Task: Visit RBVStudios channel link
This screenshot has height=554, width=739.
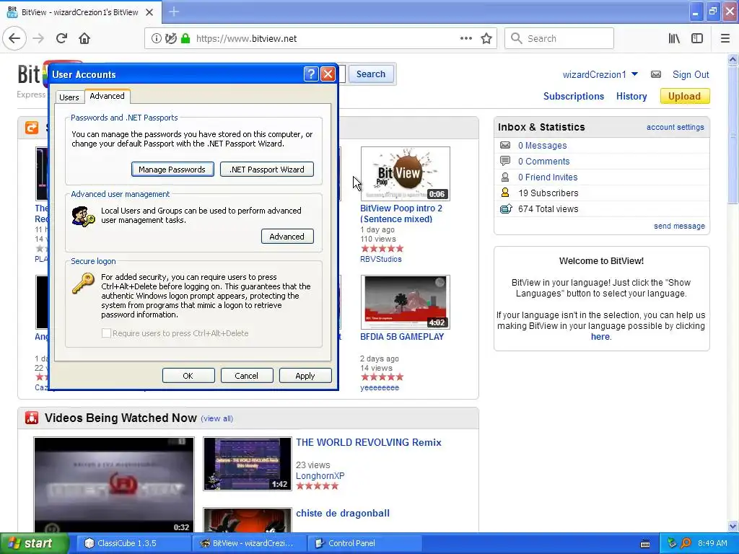Action: pyautogui.click(x=381, y=259)
